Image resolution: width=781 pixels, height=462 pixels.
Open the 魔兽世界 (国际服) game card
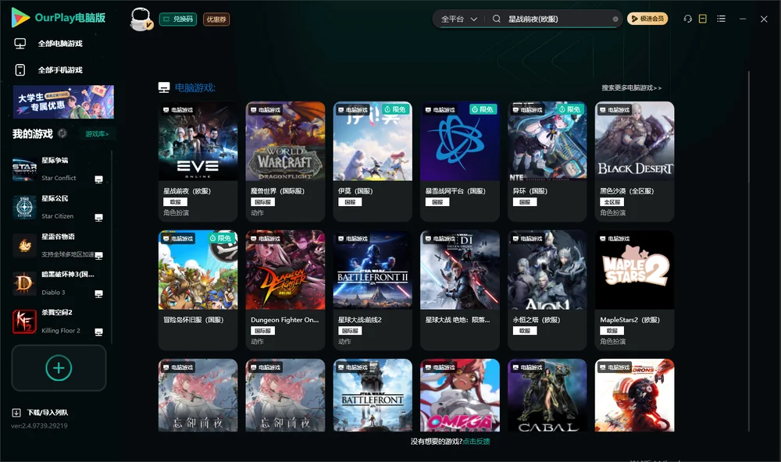(x=285, y=162)
